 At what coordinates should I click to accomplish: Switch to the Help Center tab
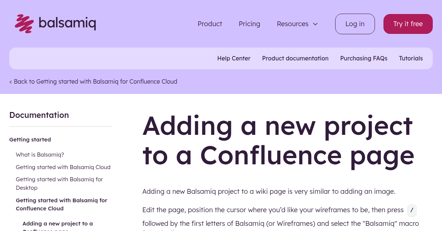(x=234, y=58)
